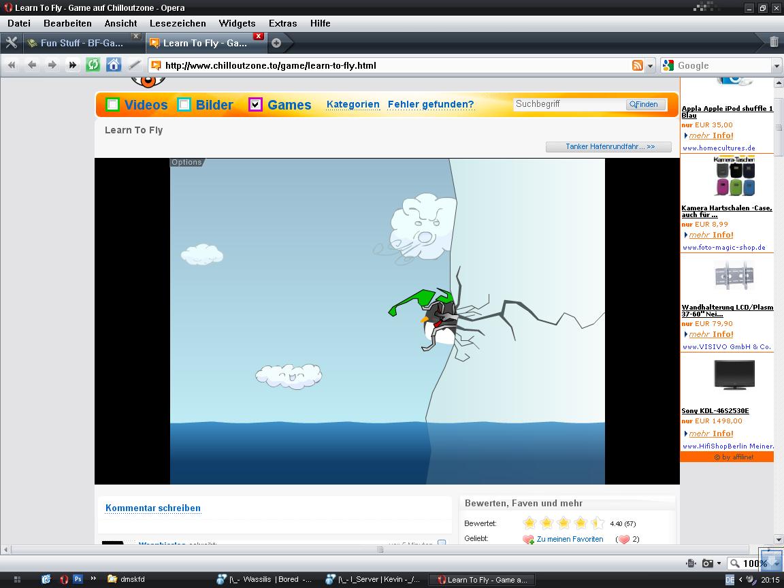Screen dimensions: 784x588
Task: Open the Lesezeichen menu
Action: pos(178,23)
